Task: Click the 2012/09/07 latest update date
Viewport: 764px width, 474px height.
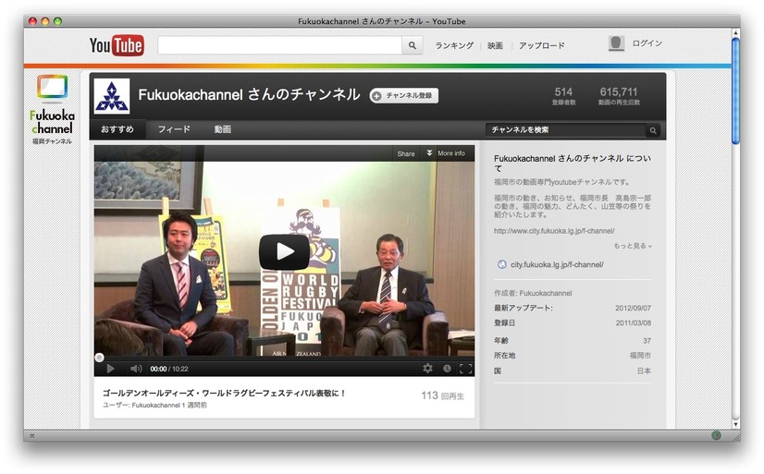Action: click(633, 308)
